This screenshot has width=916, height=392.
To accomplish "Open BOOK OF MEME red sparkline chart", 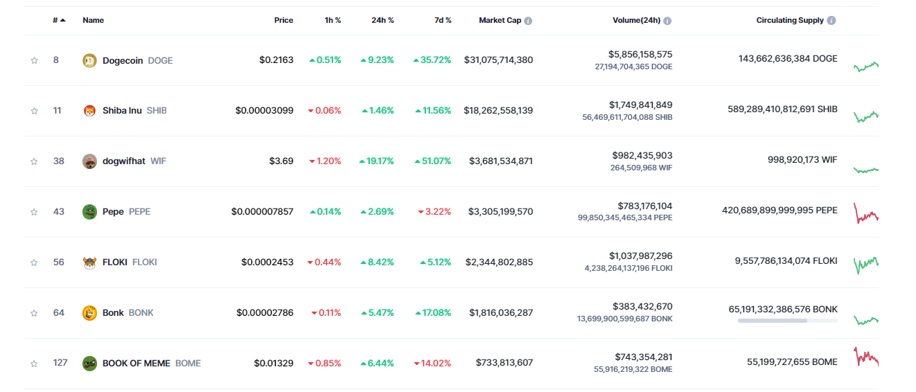I will (x=866, y=357).
